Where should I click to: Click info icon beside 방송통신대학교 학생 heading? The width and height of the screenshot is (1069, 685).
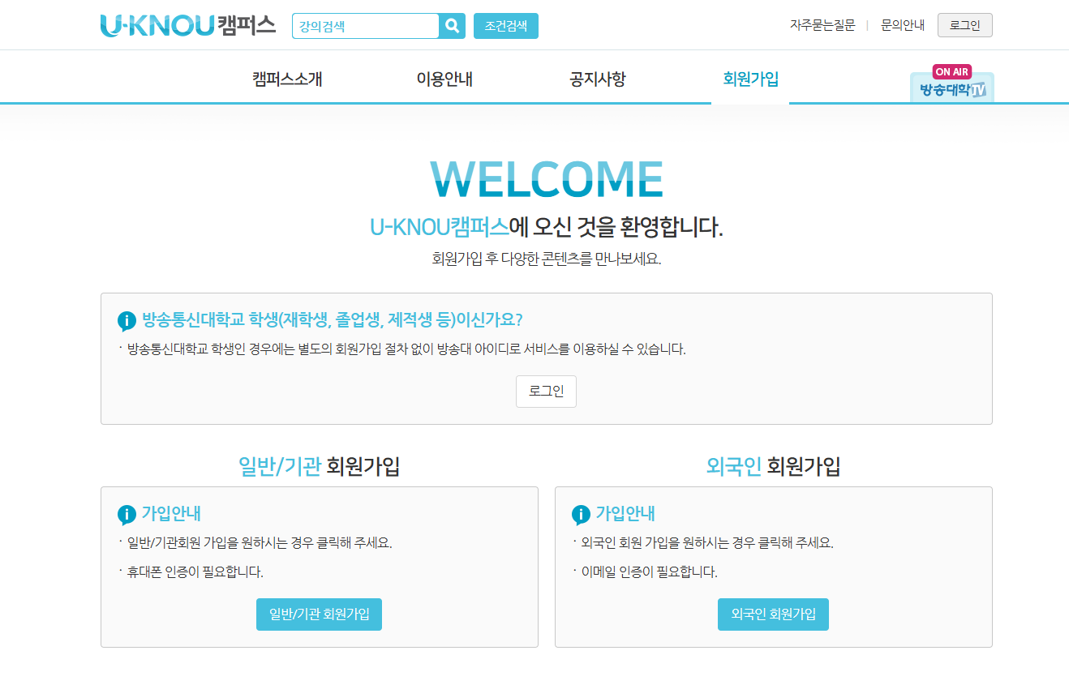point(127,321)
